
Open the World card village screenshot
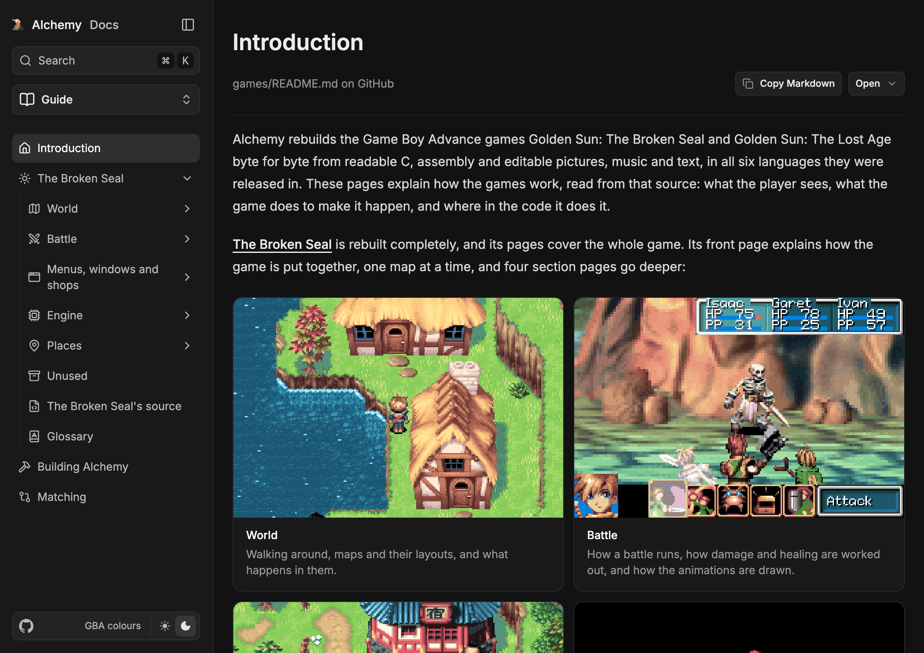point(398,408)
